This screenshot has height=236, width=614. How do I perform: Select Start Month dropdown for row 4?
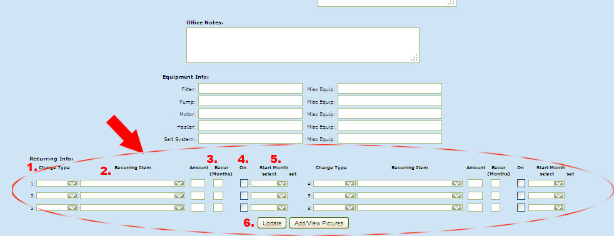tap(546, 184)
